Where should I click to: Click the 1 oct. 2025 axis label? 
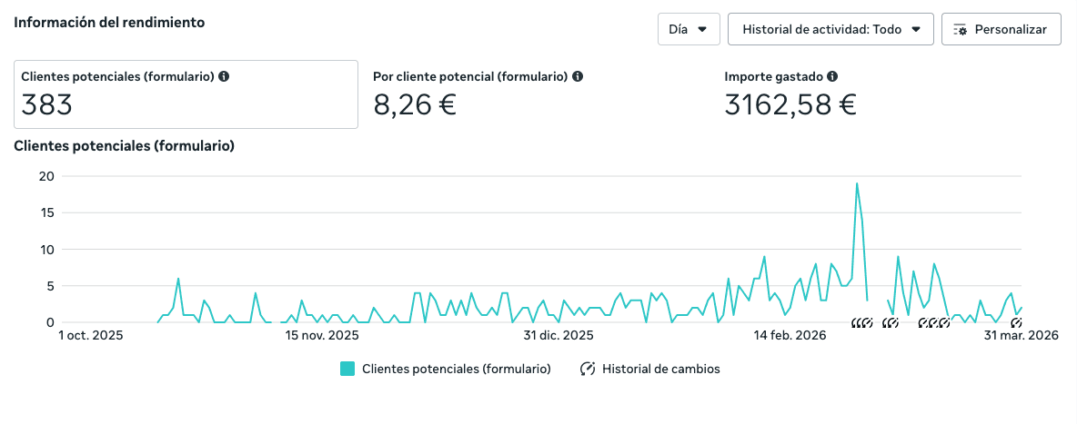coord(91,336)
